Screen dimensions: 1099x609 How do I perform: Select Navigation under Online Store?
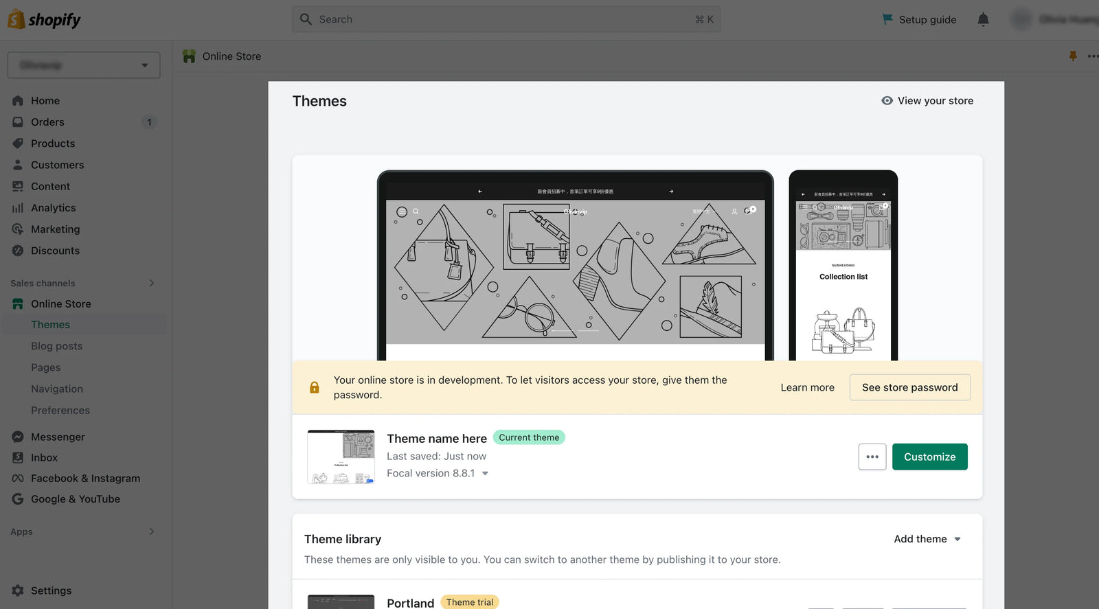click(57, 389)
